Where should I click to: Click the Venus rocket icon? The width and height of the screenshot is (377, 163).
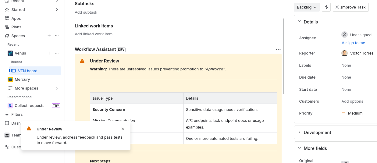click(x=10, y=53)
